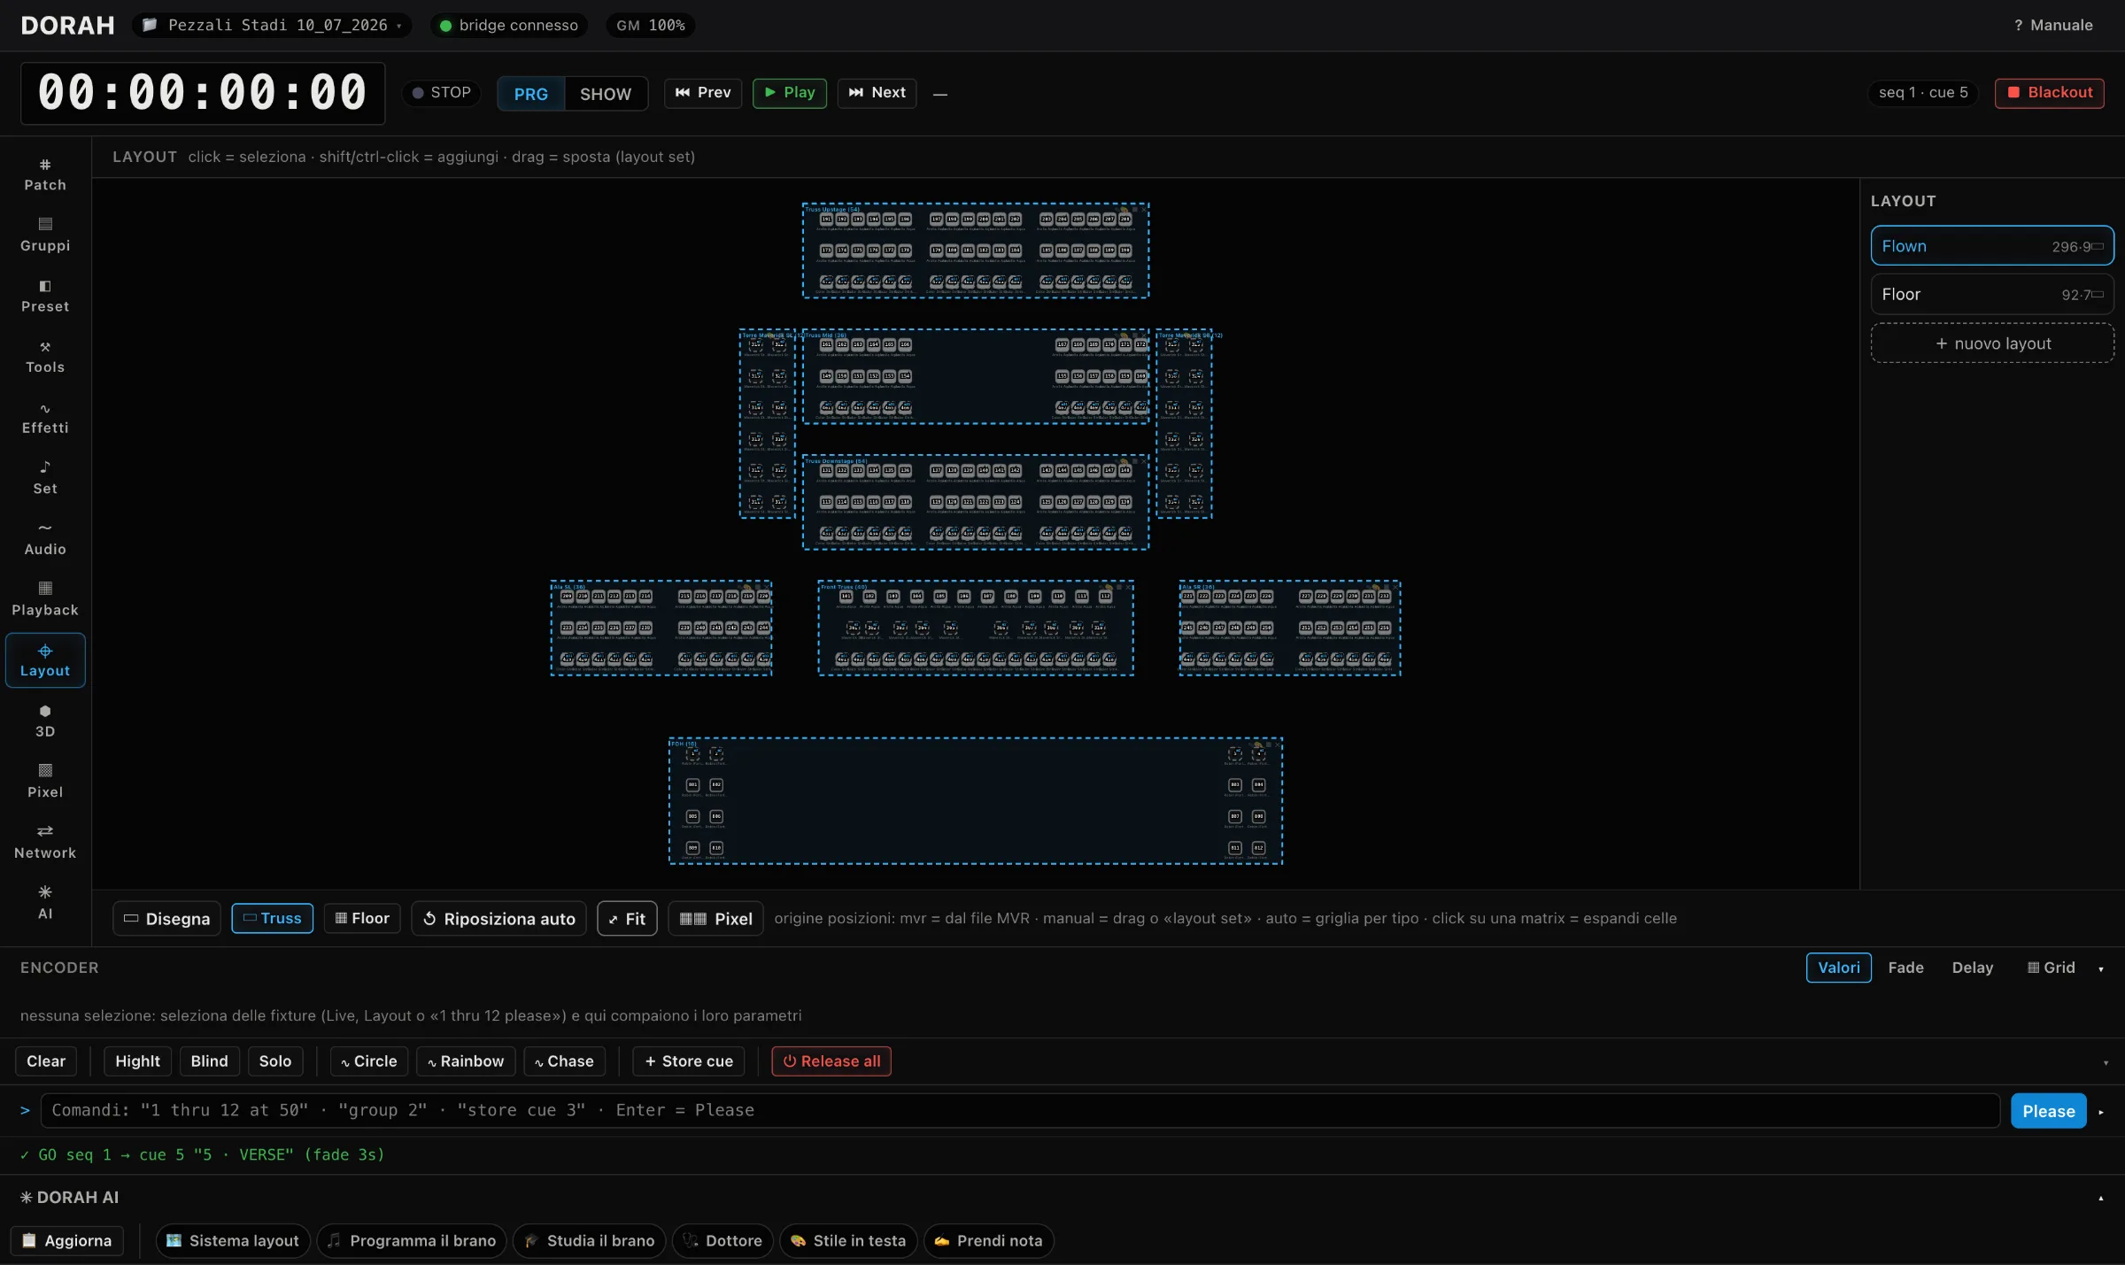Select the Fade encoder tab

(1905, 968)
